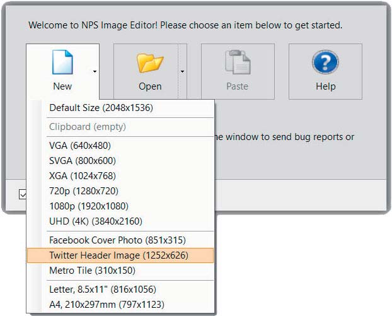Choose Metro Tile (310x150) preset
Screen dimensions: 392x316
[x=120, y=271]
